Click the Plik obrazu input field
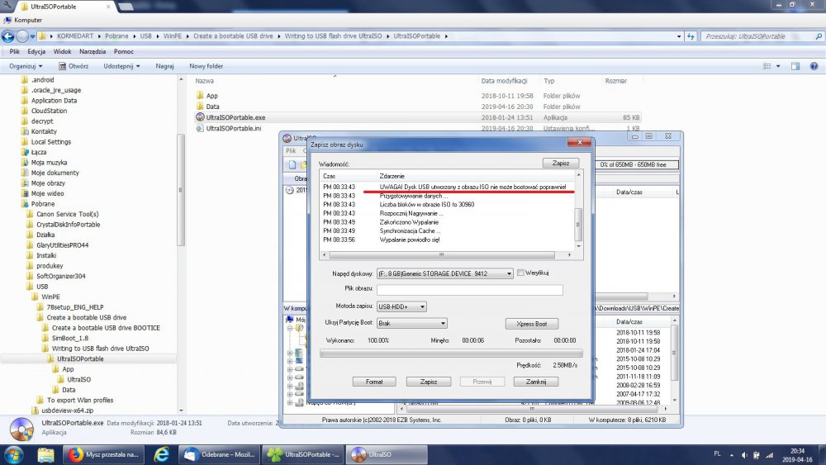Viewport: 826px width, 465px height. (x=469, y=290)
